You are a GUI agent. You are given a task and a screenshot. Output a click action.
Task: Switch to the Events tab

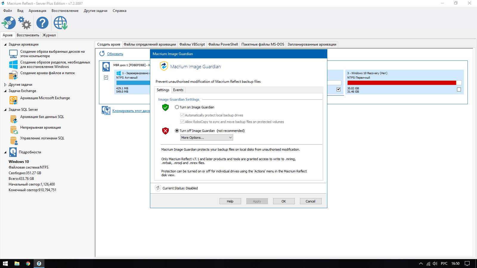tap(178, 90)
